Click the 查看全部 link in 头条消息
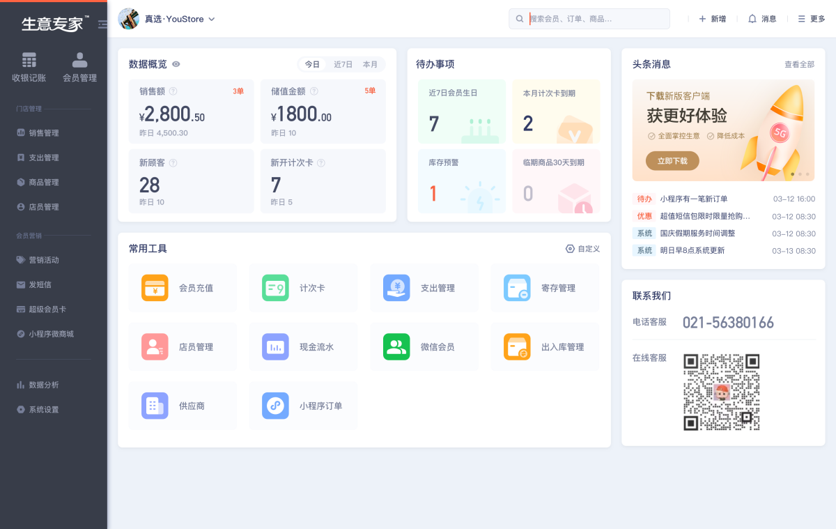This screenshot has width=836, height=529. (799, 64)
